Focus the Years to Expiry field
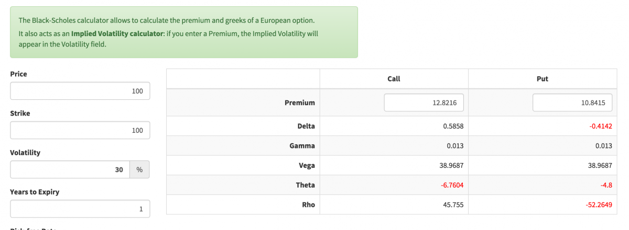Image resolution: width=629 pixels, height=230 pixels. pos(80,209)
